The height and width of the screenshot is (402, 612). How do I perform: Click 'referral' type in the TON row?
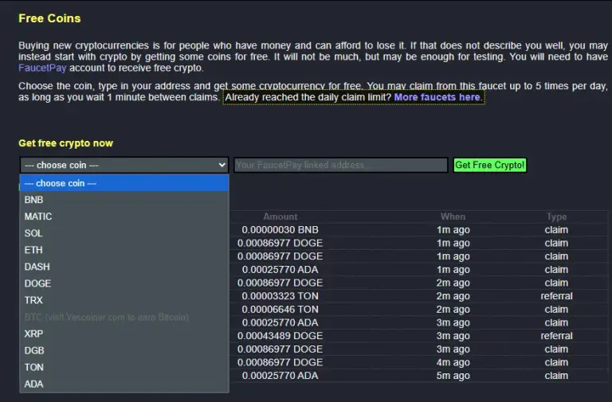tap(556, 296)
